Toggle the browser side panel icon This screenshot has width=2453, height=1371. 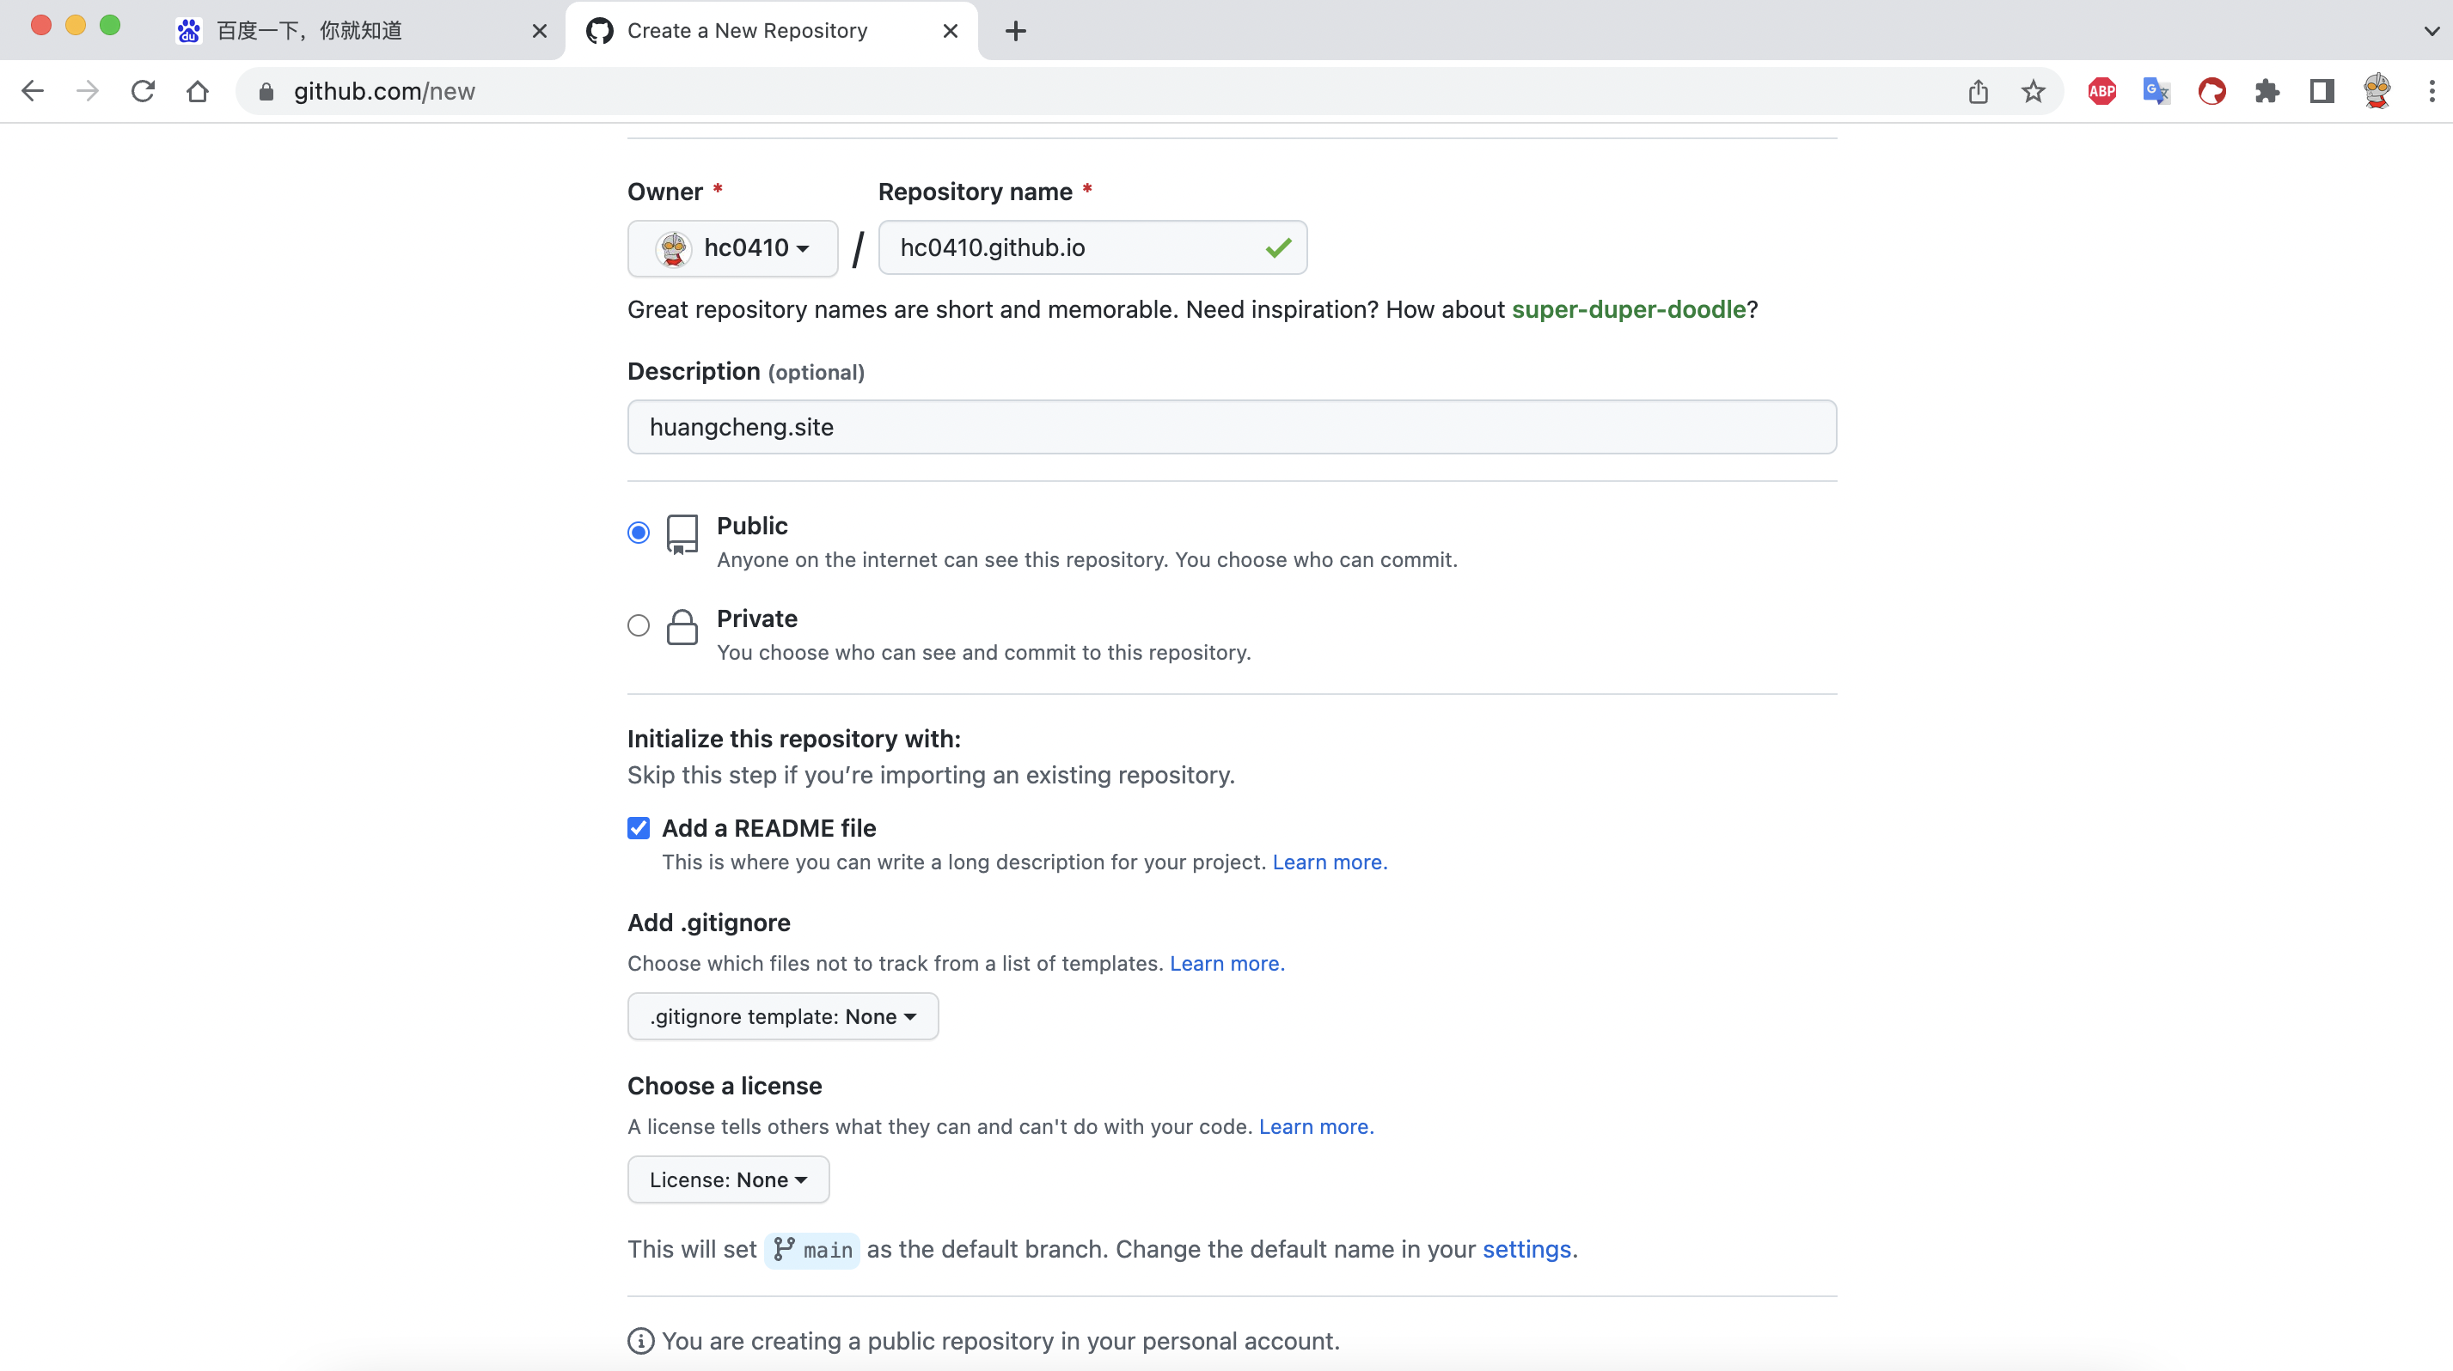click(2321, 91)
